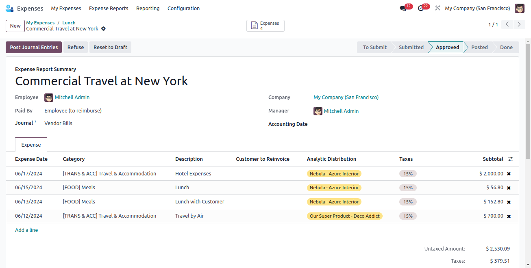
Task: Click the Done status stage
Action: (x=506, y=47)
